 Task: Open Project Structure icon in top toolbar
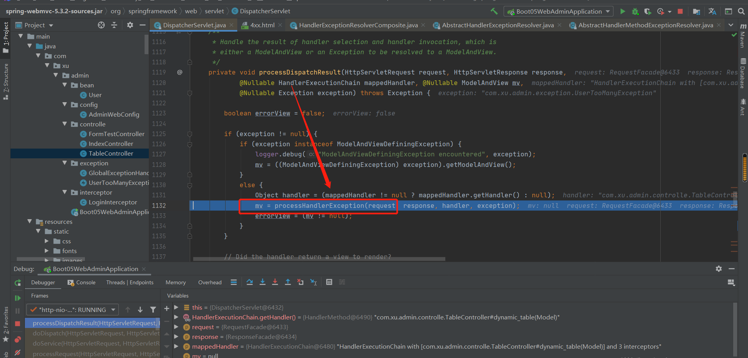point(697,11)
